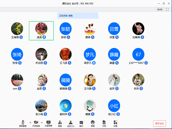Select the 薇薇 blue avatar

pos(66,80)
